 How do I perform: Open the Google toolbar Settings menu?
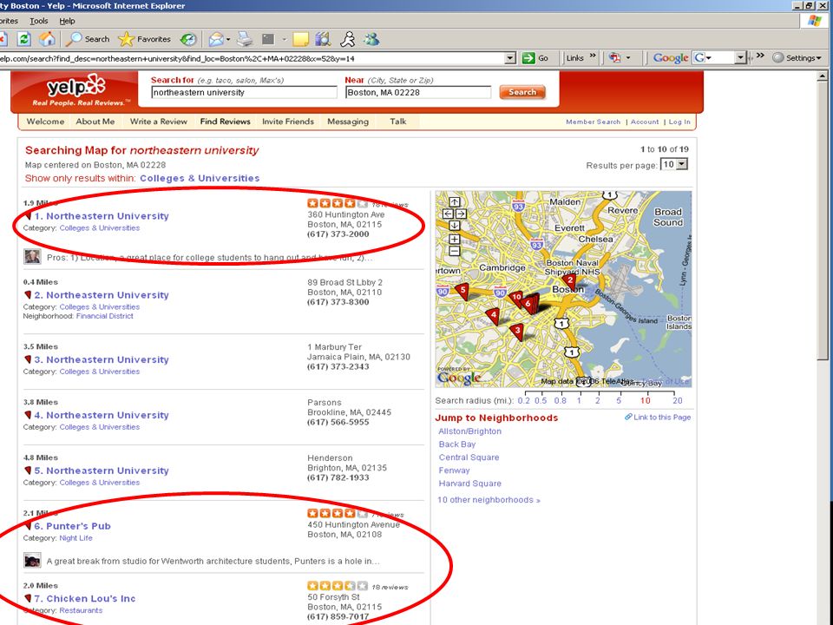pyautogui.click(x=797, y=58)
